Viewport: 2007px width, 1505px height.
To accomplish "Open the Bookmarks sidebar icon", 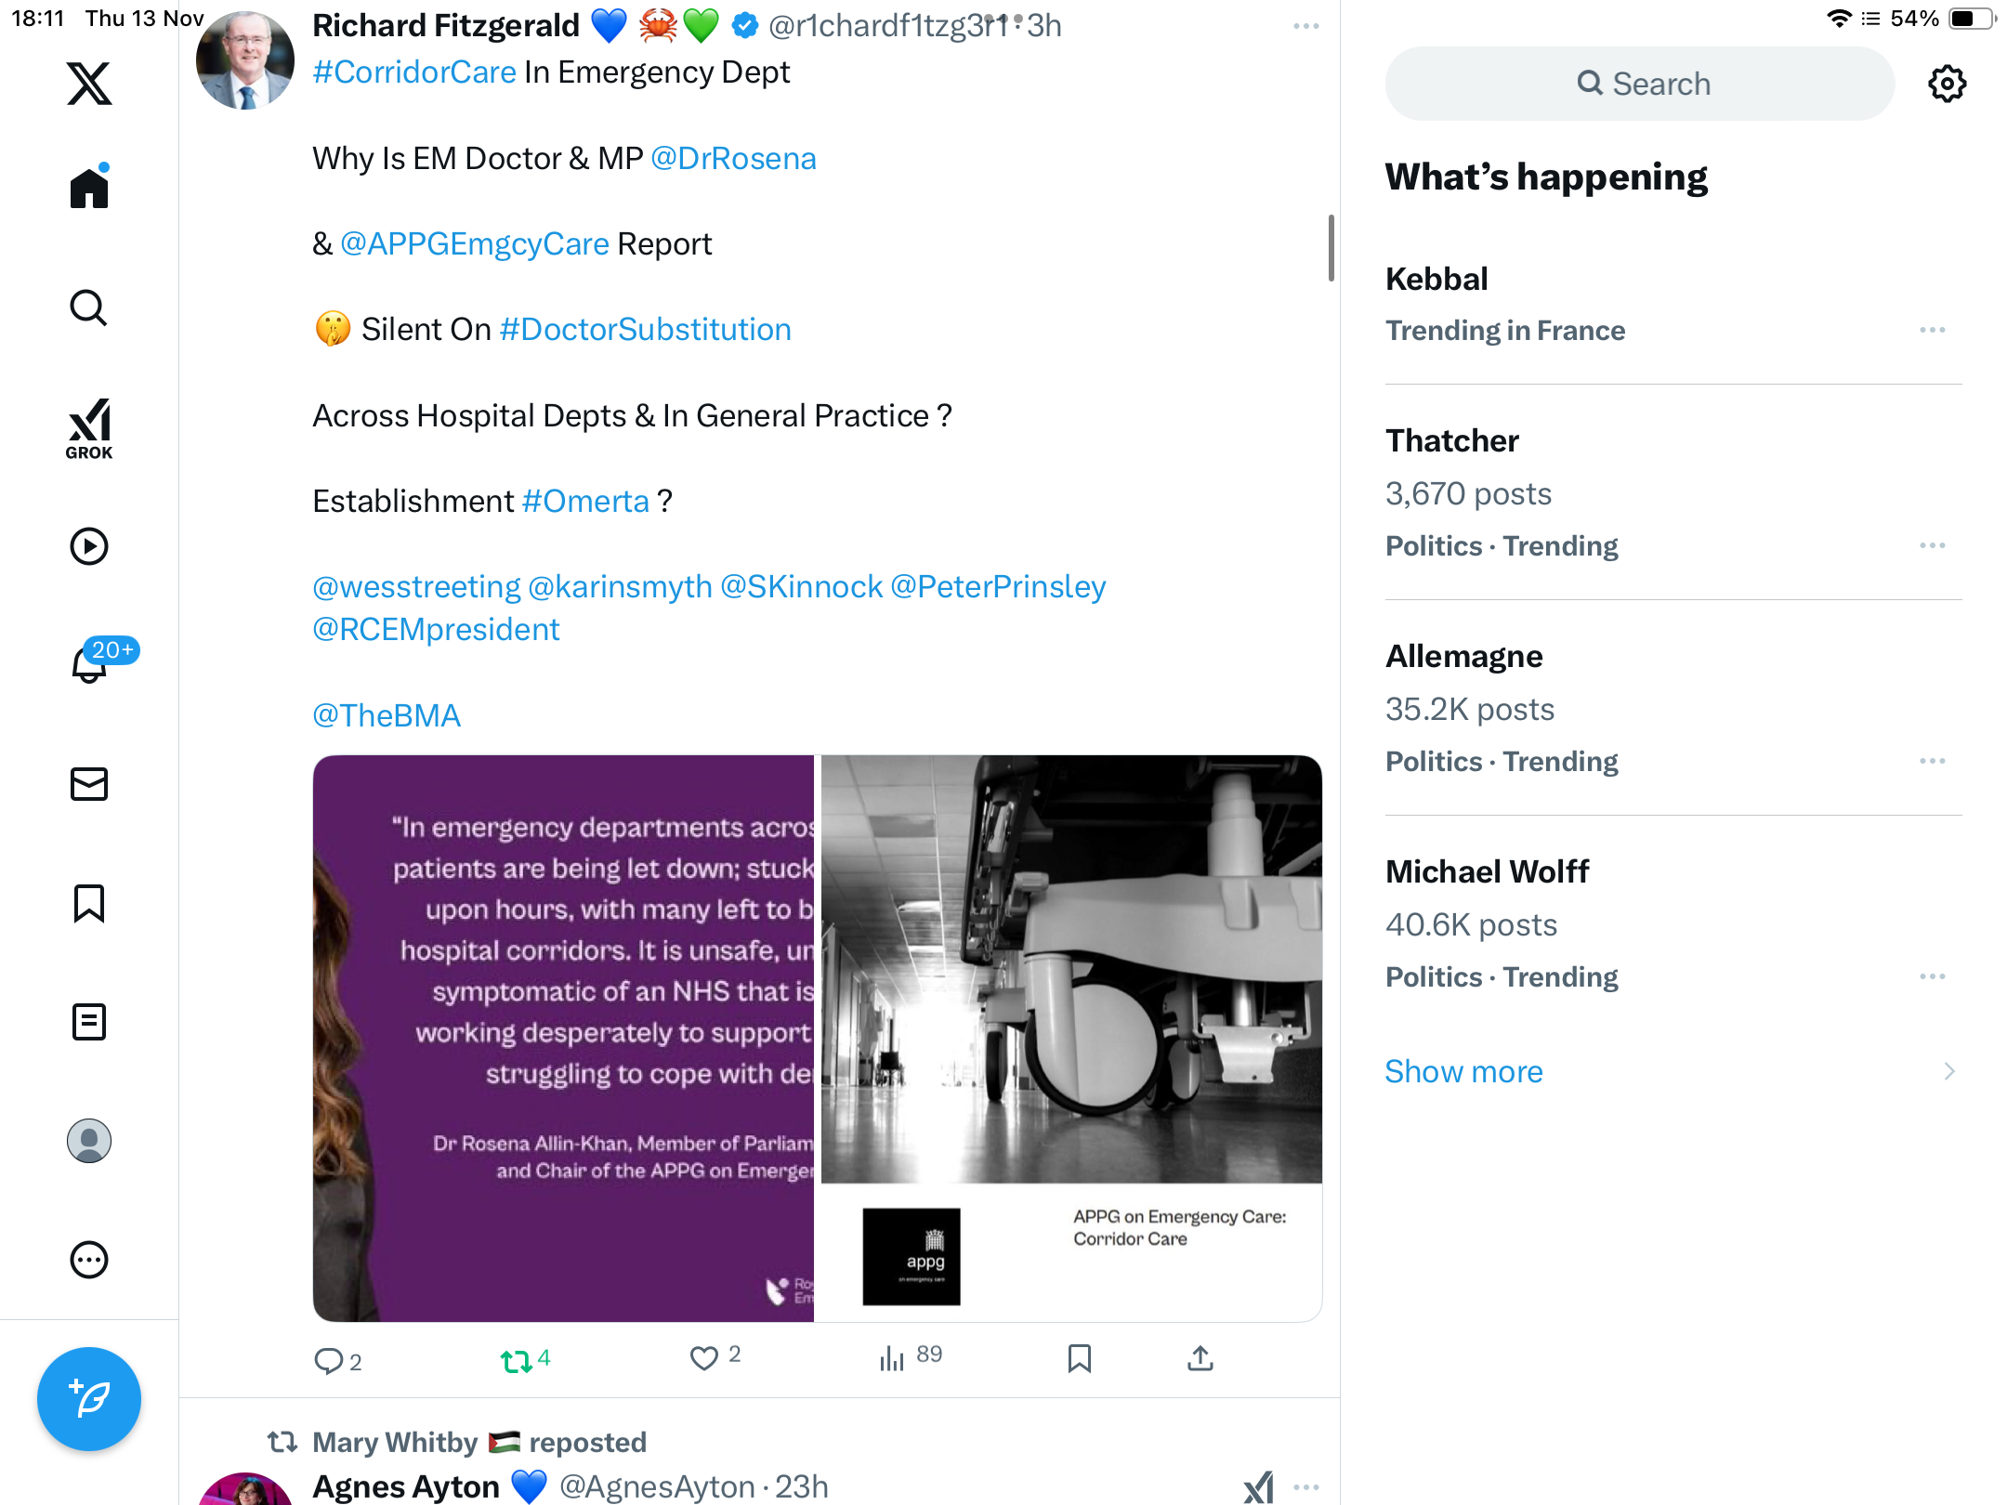I will 89,903.
